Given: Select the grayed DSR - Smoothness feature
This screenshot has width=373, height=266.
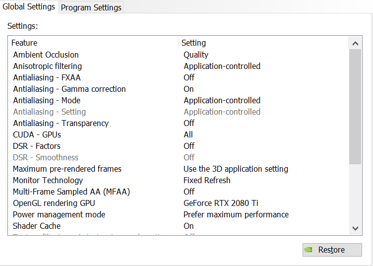Looking at the screenshot, I should [x=46, y=157].
